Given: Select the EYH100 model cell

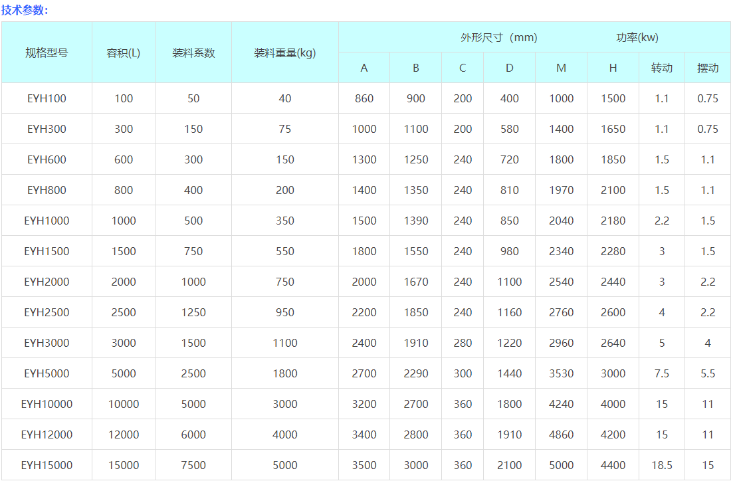Looking at the screenshot, I should (x=47, y=98).
